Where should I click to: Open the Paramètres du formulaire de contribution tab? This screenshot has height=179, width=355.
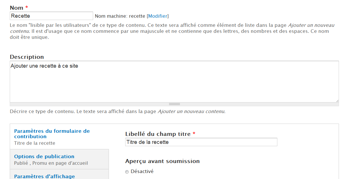coord(52,134)
